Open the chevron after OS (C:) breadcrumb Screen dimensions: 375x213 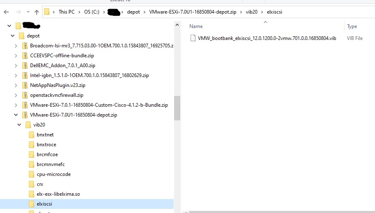coord(104,12)
